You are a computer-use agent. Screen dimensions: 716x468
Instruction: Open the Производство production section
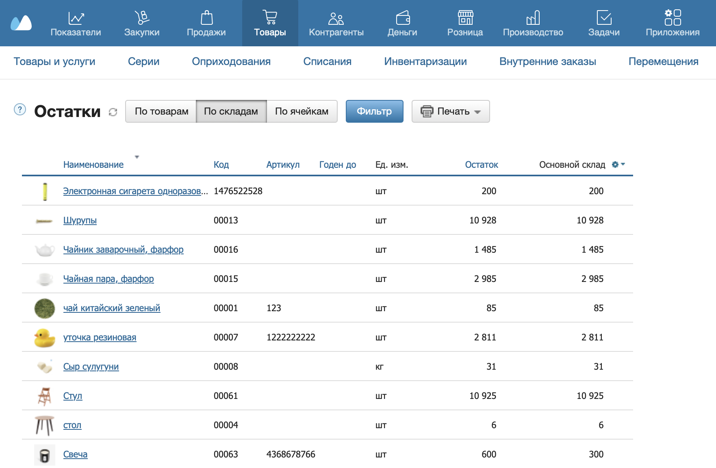pyautogui.click(x=533, y=24)
